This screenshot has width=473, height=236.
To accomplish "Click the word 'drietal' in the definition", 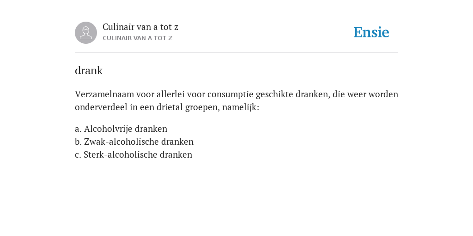I will [x=170, y=107].
